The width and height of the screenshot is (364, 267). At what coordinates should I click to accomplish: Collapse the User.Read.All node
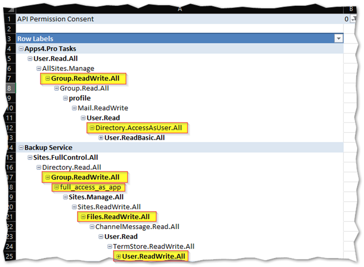click(x=30, y=58)
